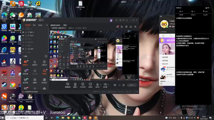Expand first 我的频道 group in YY window

tap(161, 57)
